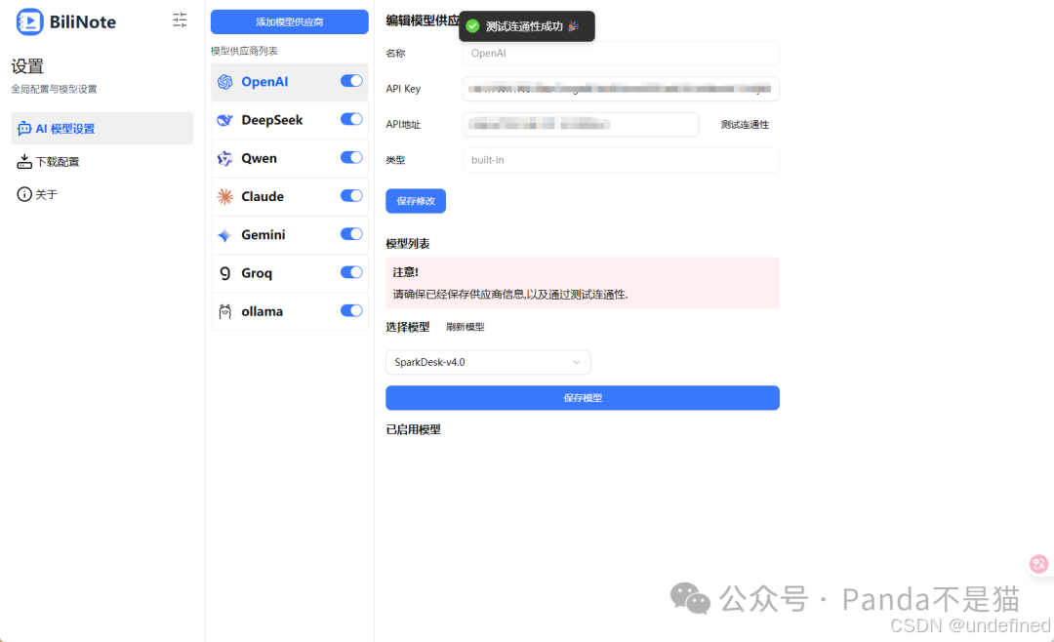Click the 类型 field showing built-in

pyautogui.click(x=621, y=160)
